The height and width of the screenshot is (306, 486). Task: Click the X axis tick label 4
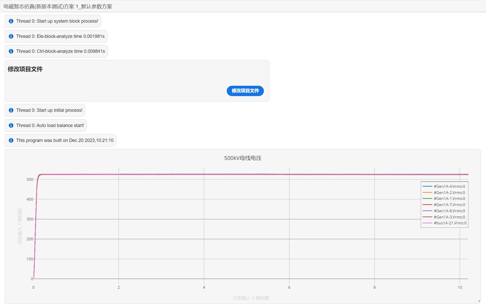[204, 287]
